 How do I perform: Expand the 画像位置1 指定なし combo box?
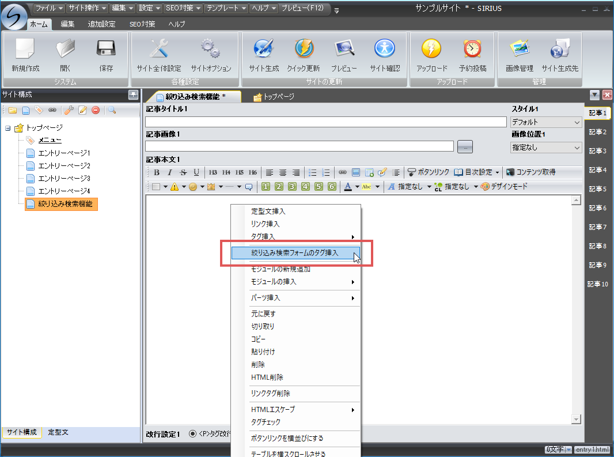tap(546, 148)
